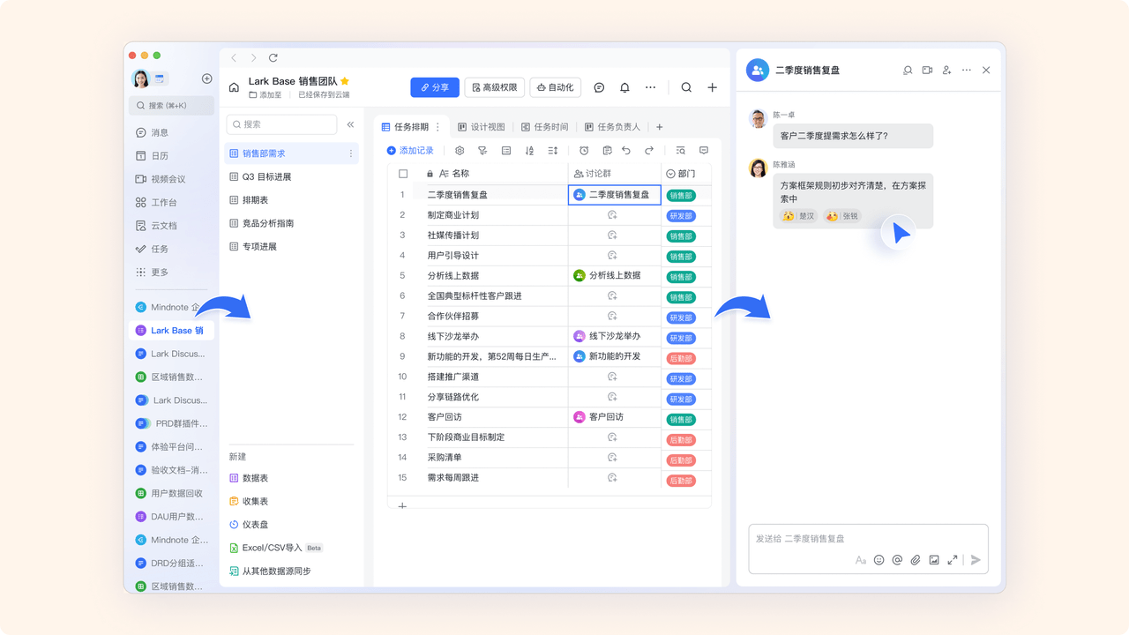Switch to the 任务时间 tab
Viewport: 1129px width, 635px height.
tap(544, 127)
